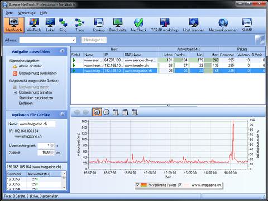The width and height of the screenshot is (268, 201).
Task: Click the response log scroll up arrow
Action: [64, 174]
